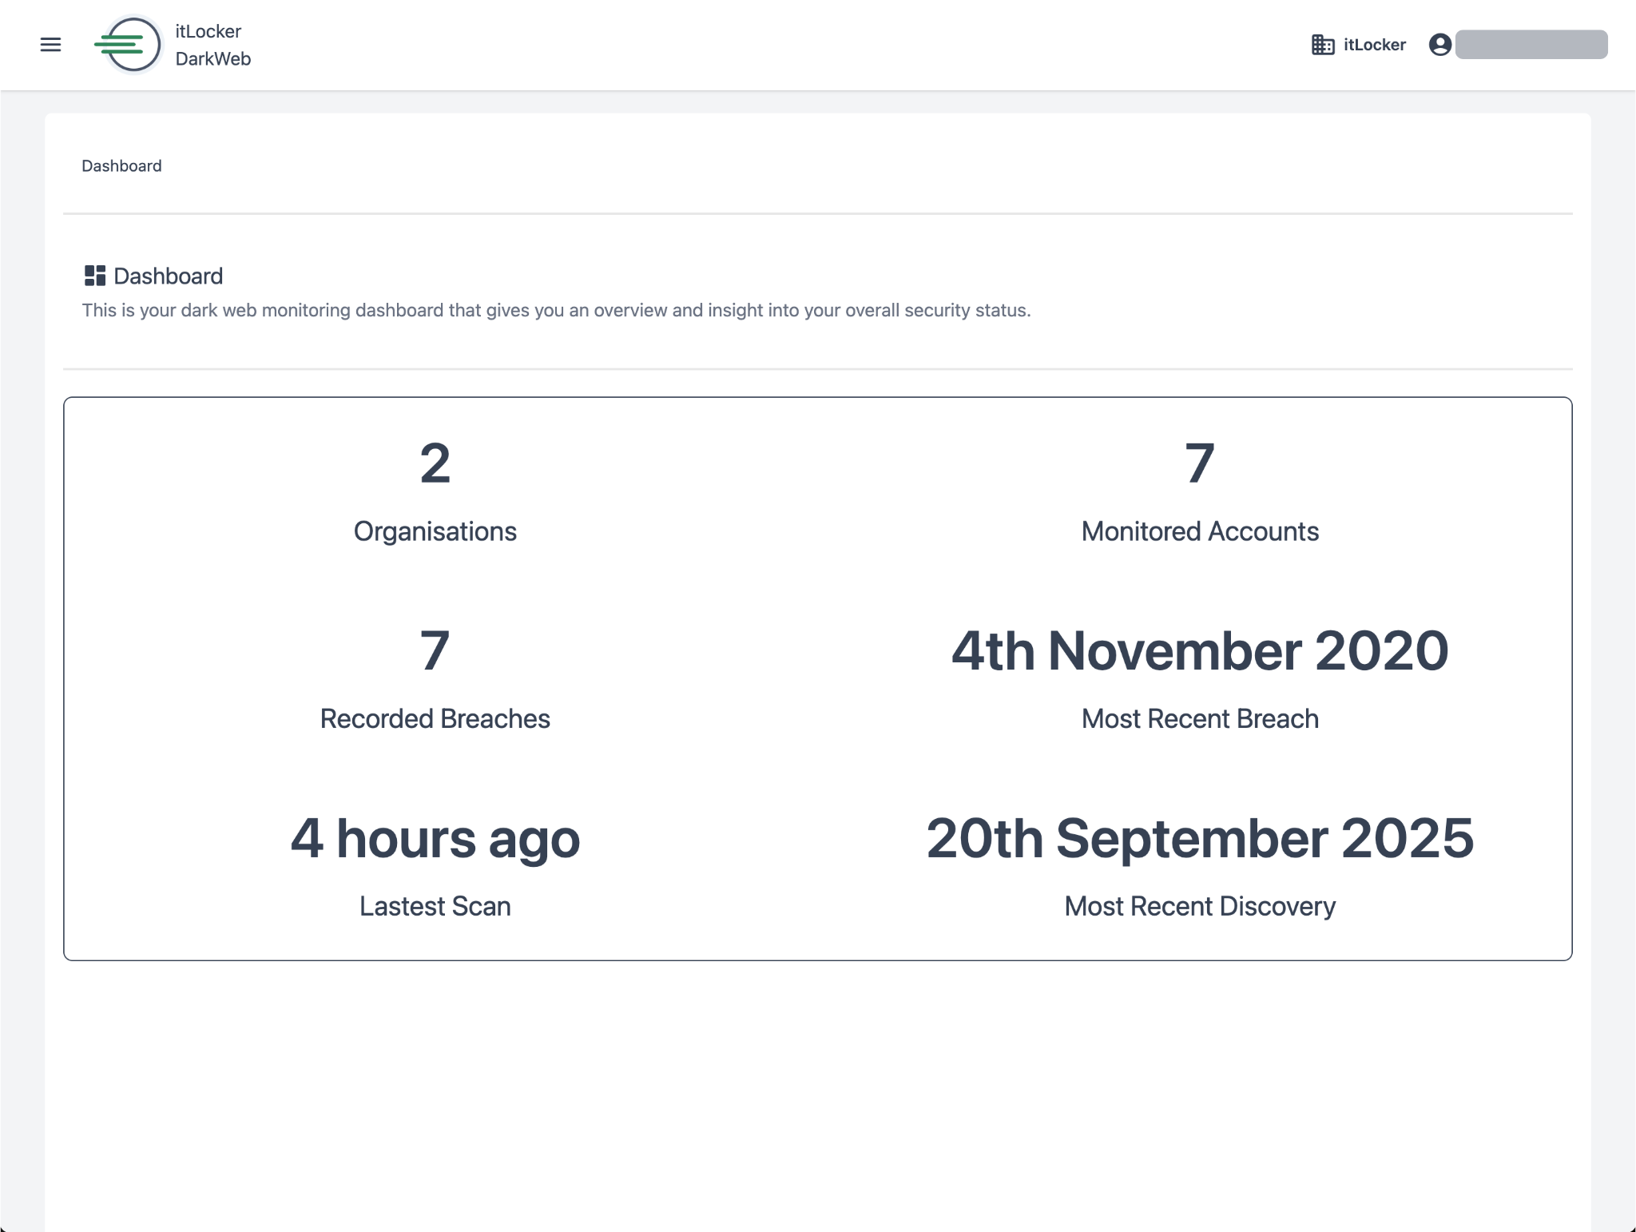The width and height of the screenshot is (1636, 1232).
Task: Click the itLocker DarkWeb brand text
Action: (x=212, y=45)
